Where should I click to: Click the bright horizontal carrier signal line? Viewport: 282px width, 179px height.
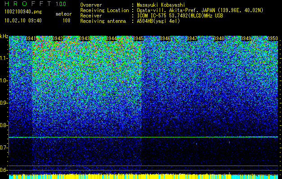(x=143, y=137)
